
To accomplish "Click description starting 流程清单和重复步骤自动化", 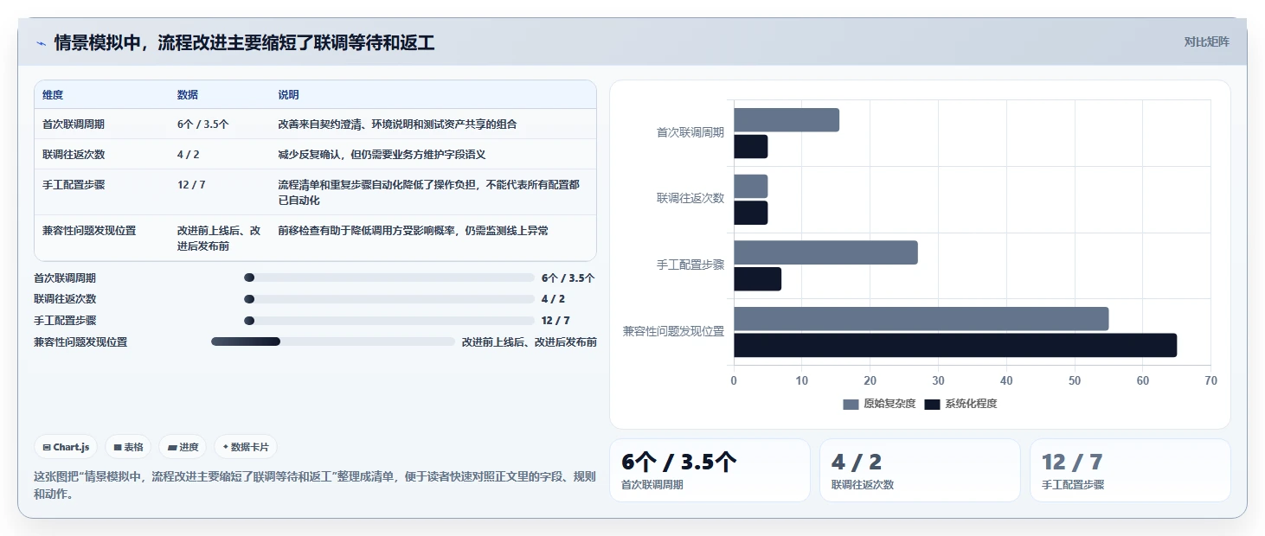I will click(429, 192).
